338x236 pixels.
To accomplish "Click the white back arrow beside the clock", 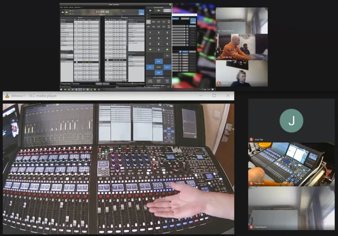I will (63, 12).
